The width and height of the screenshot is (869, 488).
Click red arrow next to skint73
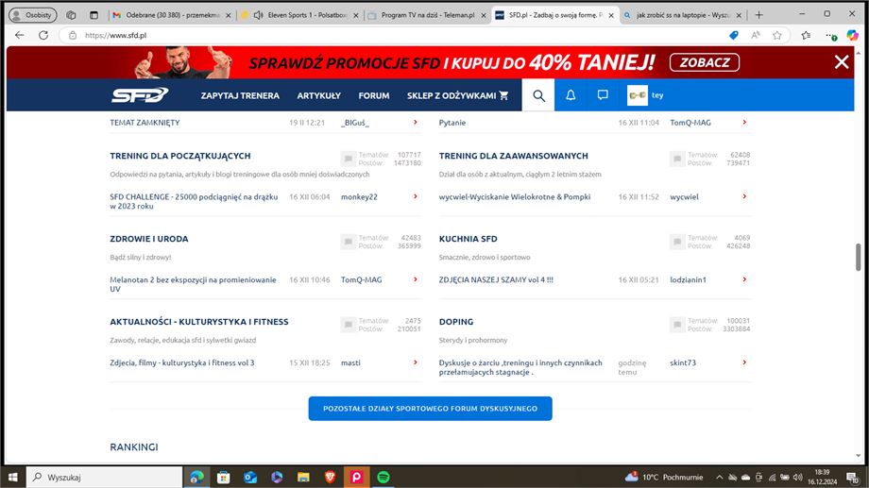tap(744, 362)
